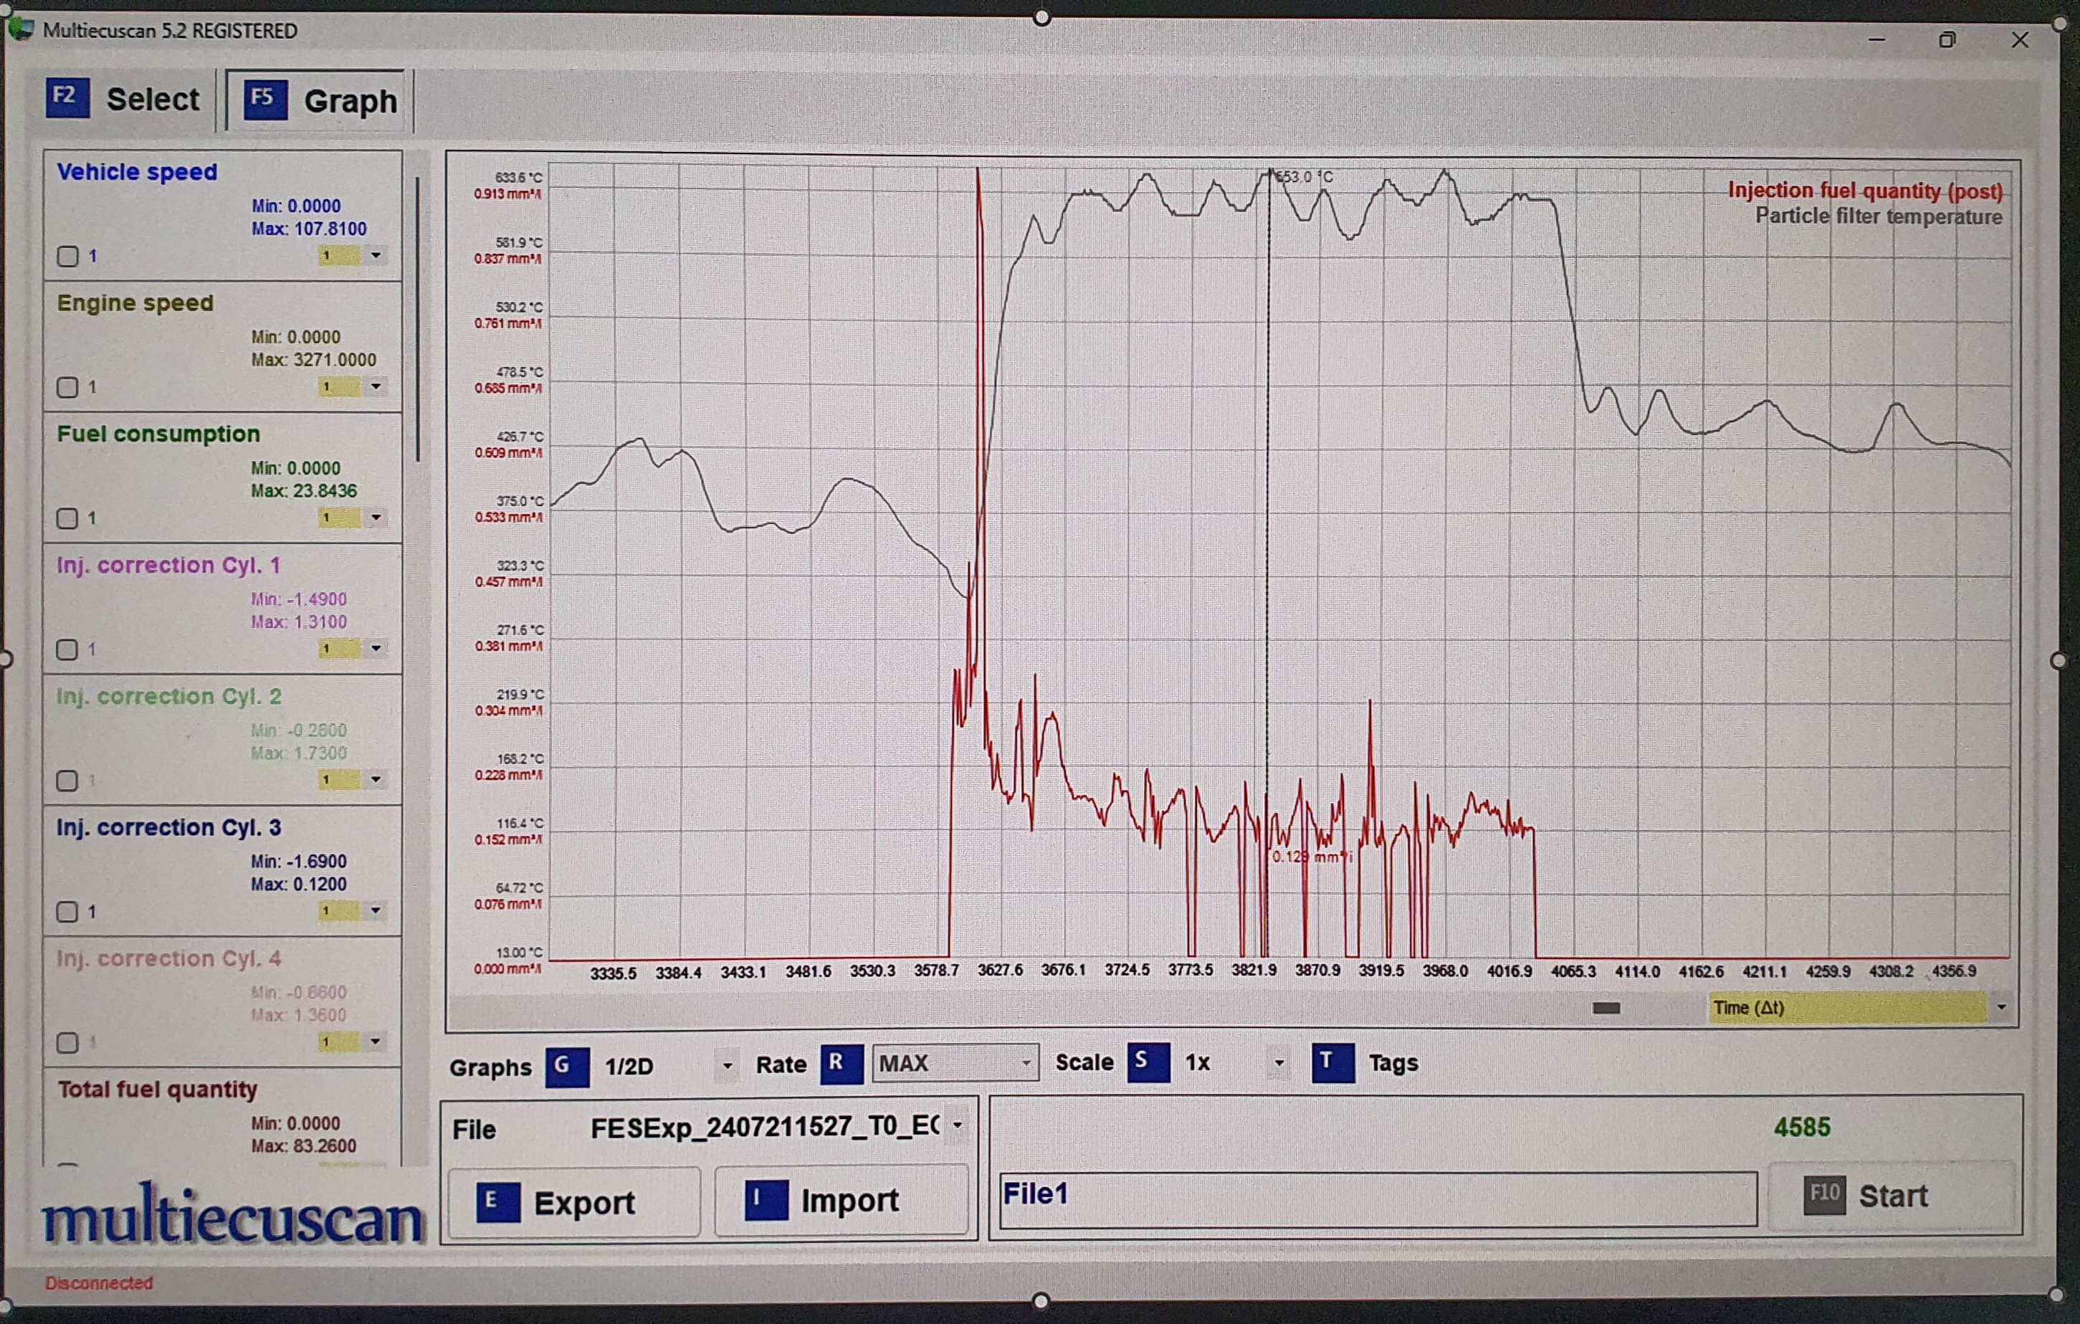2080x1324 pixels.
Task: Check Inj. correction Cyl. 1 checkbox
Action: click(67, 649)
